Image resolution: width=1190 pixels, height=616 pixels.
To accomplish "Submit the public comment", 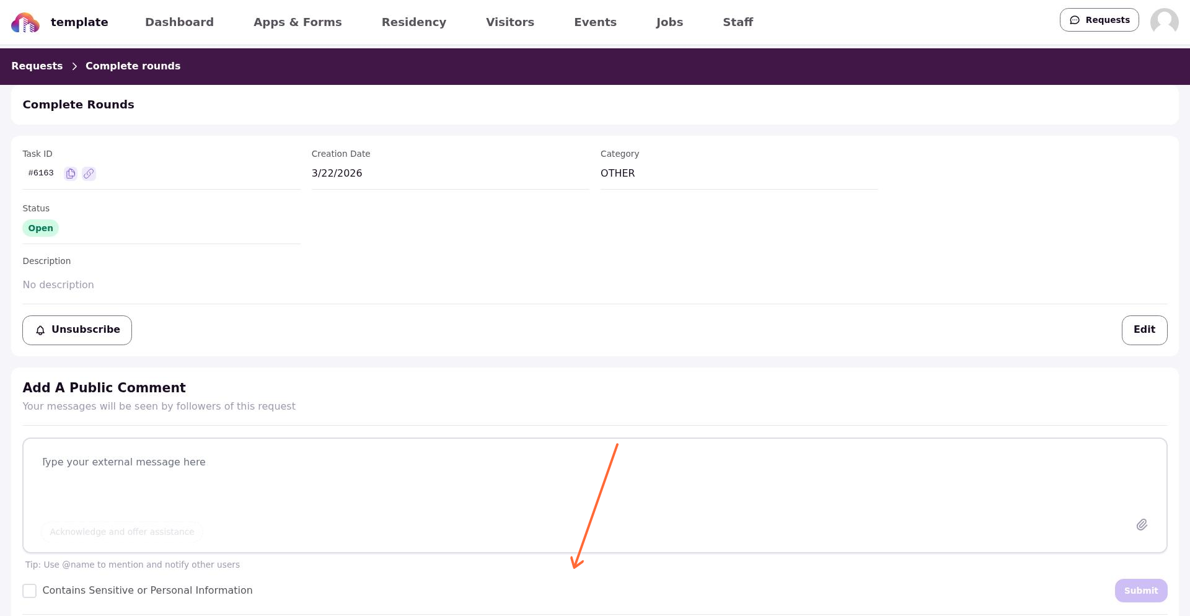I will coord(1141,591).
